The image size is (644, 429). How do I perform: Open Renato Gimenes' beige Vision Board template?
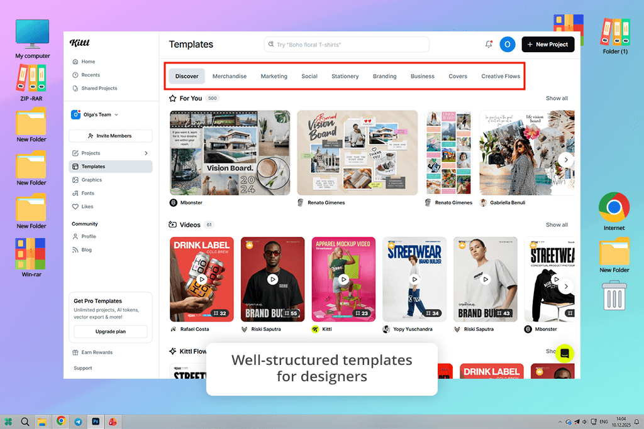(x=357, y=153)
